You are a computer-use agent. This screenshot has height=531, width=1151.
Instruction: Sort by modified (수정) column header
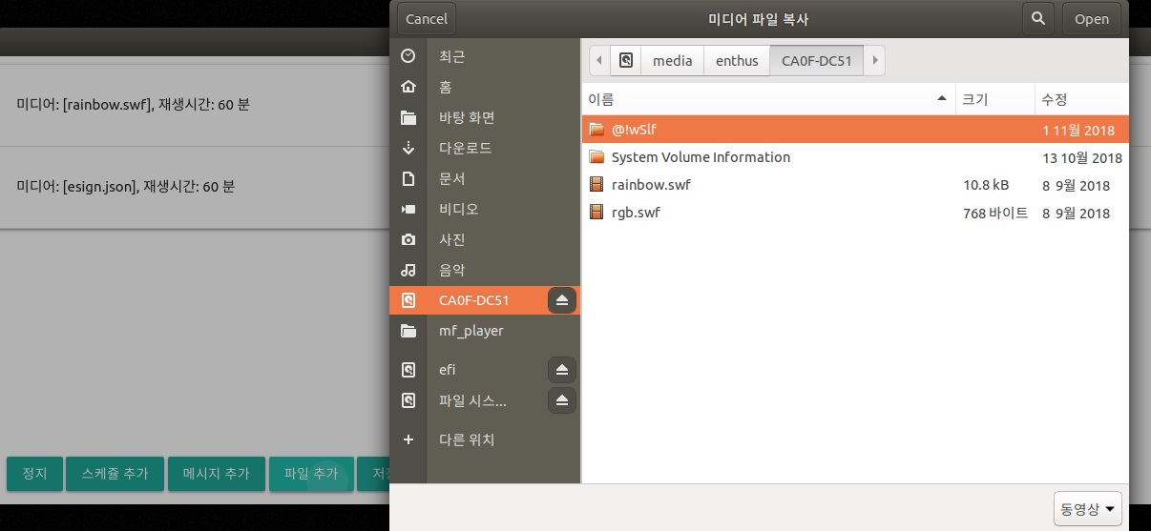[x=1081, y=99]
